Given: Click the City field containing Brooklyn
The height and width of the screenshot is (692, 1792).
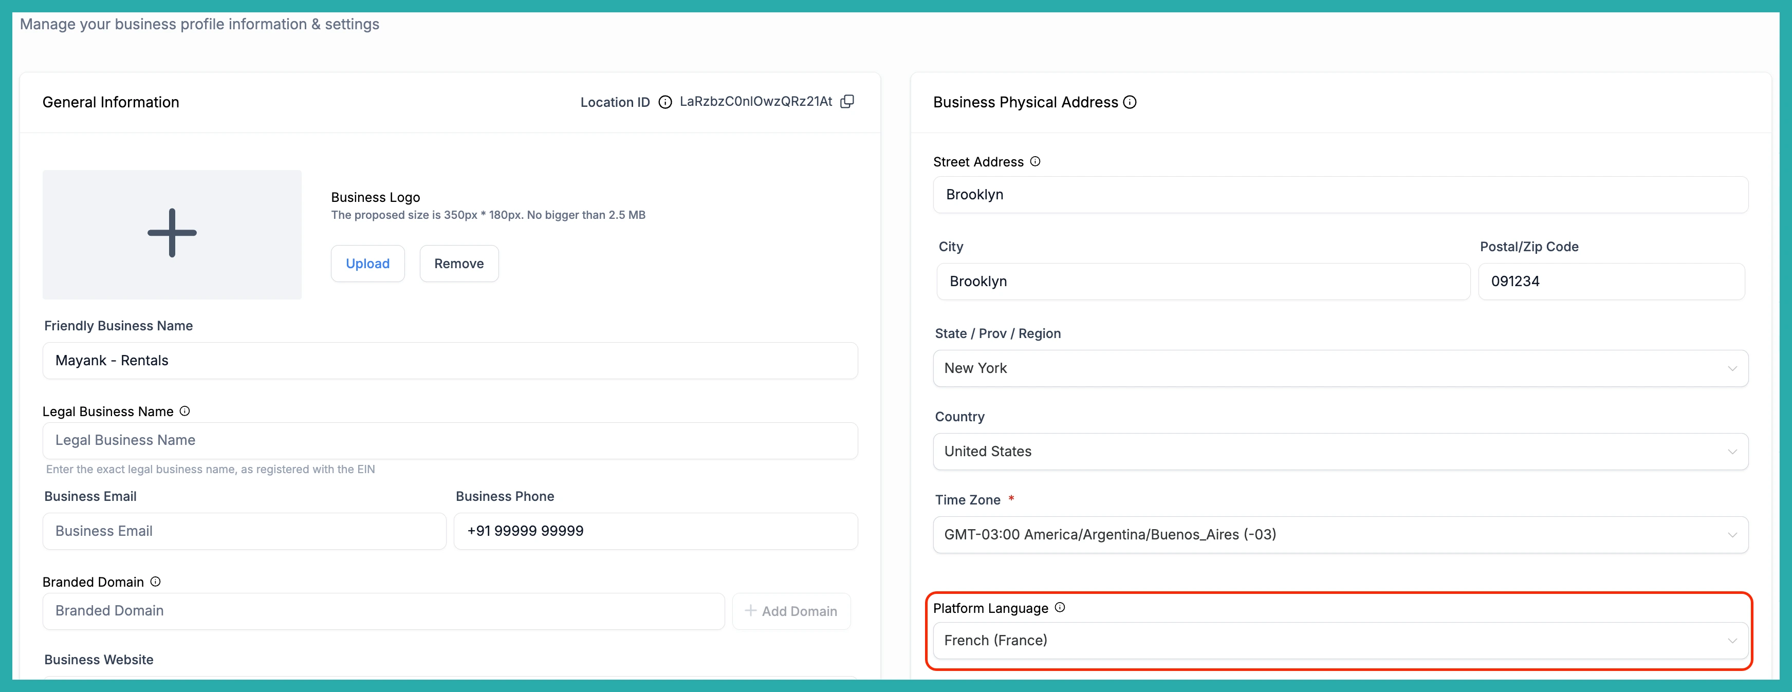Looking at the screenshot, I should pyautogui.click(x=1203, y=282).
